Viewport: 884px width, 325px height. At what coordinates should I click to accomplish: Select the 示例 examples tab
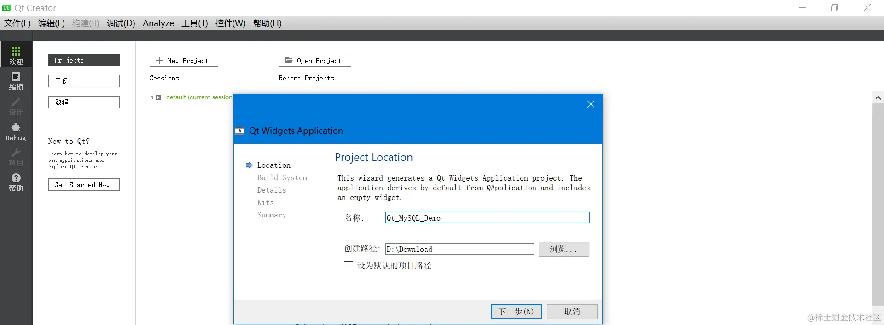pyautogui.click(x=84, y=81)
